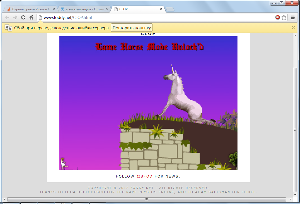Open the @BFOD Twitter link
The image size is (303, 204).
[x=144, y=176]
